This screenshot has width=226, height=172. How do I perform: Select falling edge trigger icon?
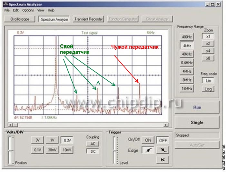point(163,150)
